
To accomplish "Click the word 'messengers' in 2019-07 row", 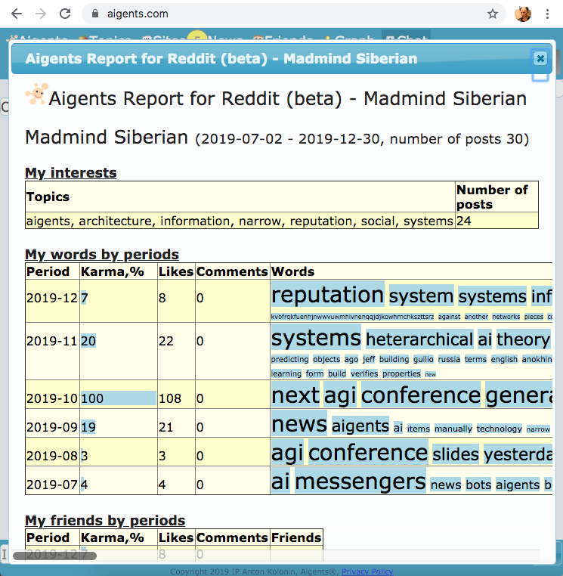I will pyautogui.click(x=360, y=482).
